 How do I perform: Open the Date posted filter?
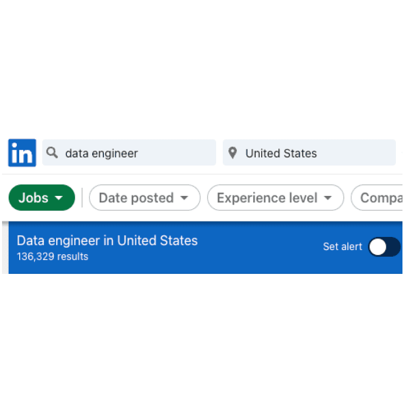pos(145,198)
